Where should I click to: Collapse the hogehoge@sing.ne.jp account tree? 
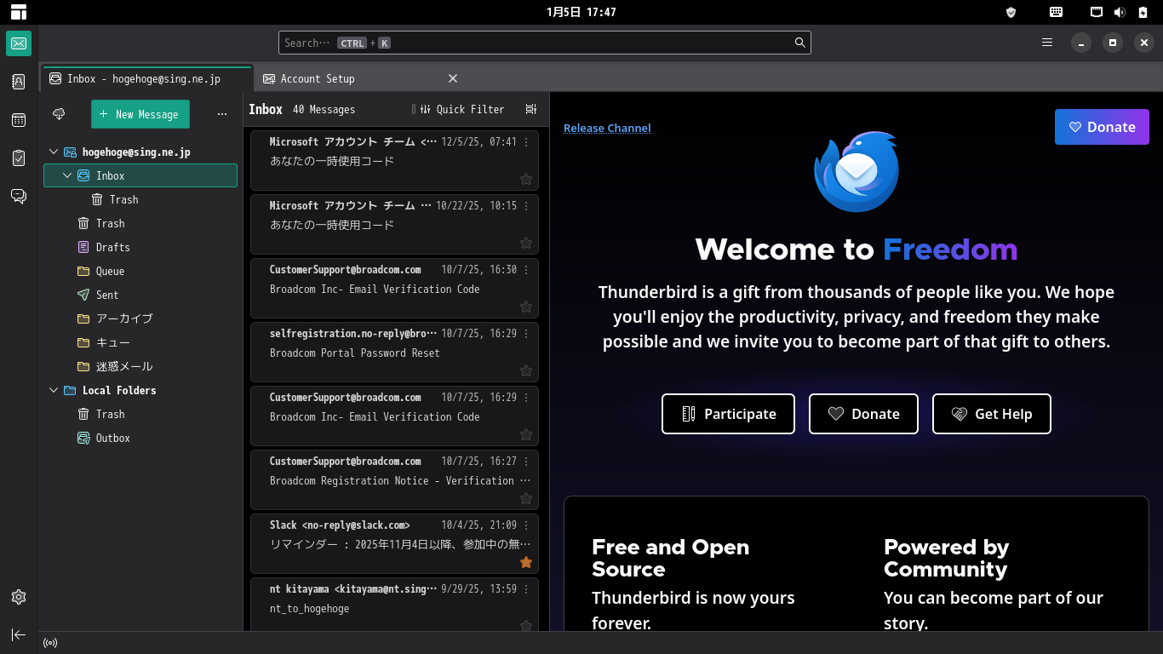click(54, 152)
